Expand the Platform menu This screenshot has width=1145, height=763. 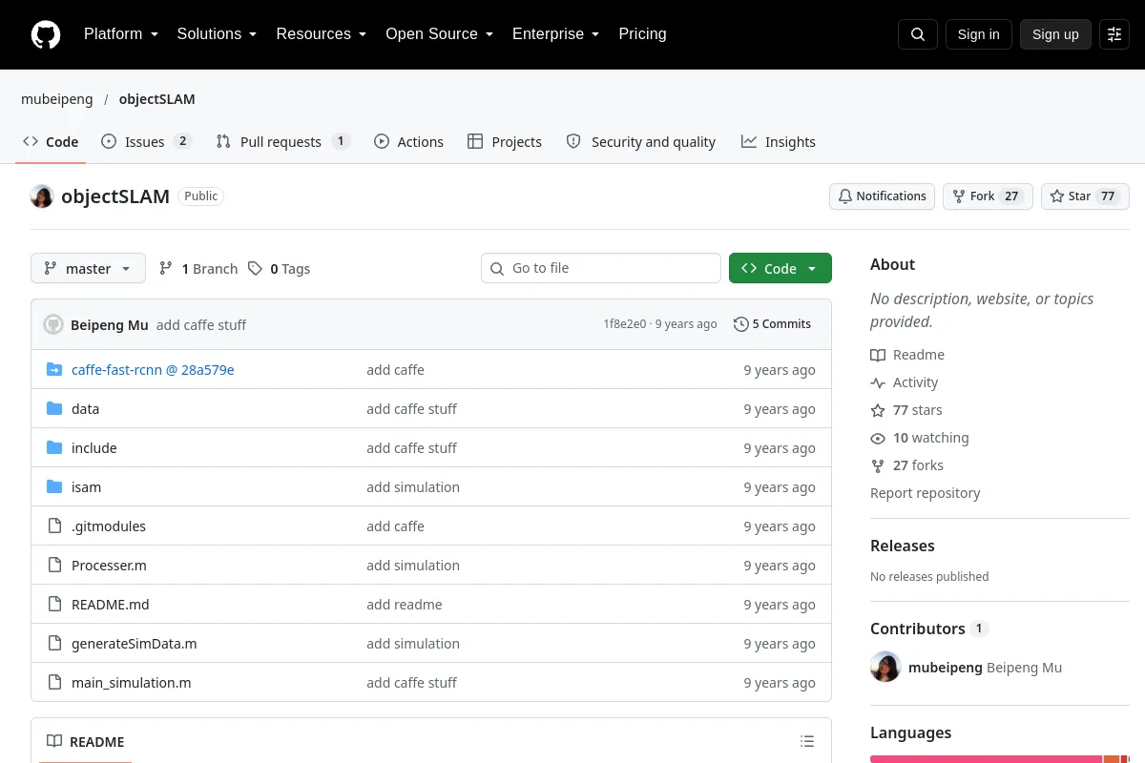121,34
